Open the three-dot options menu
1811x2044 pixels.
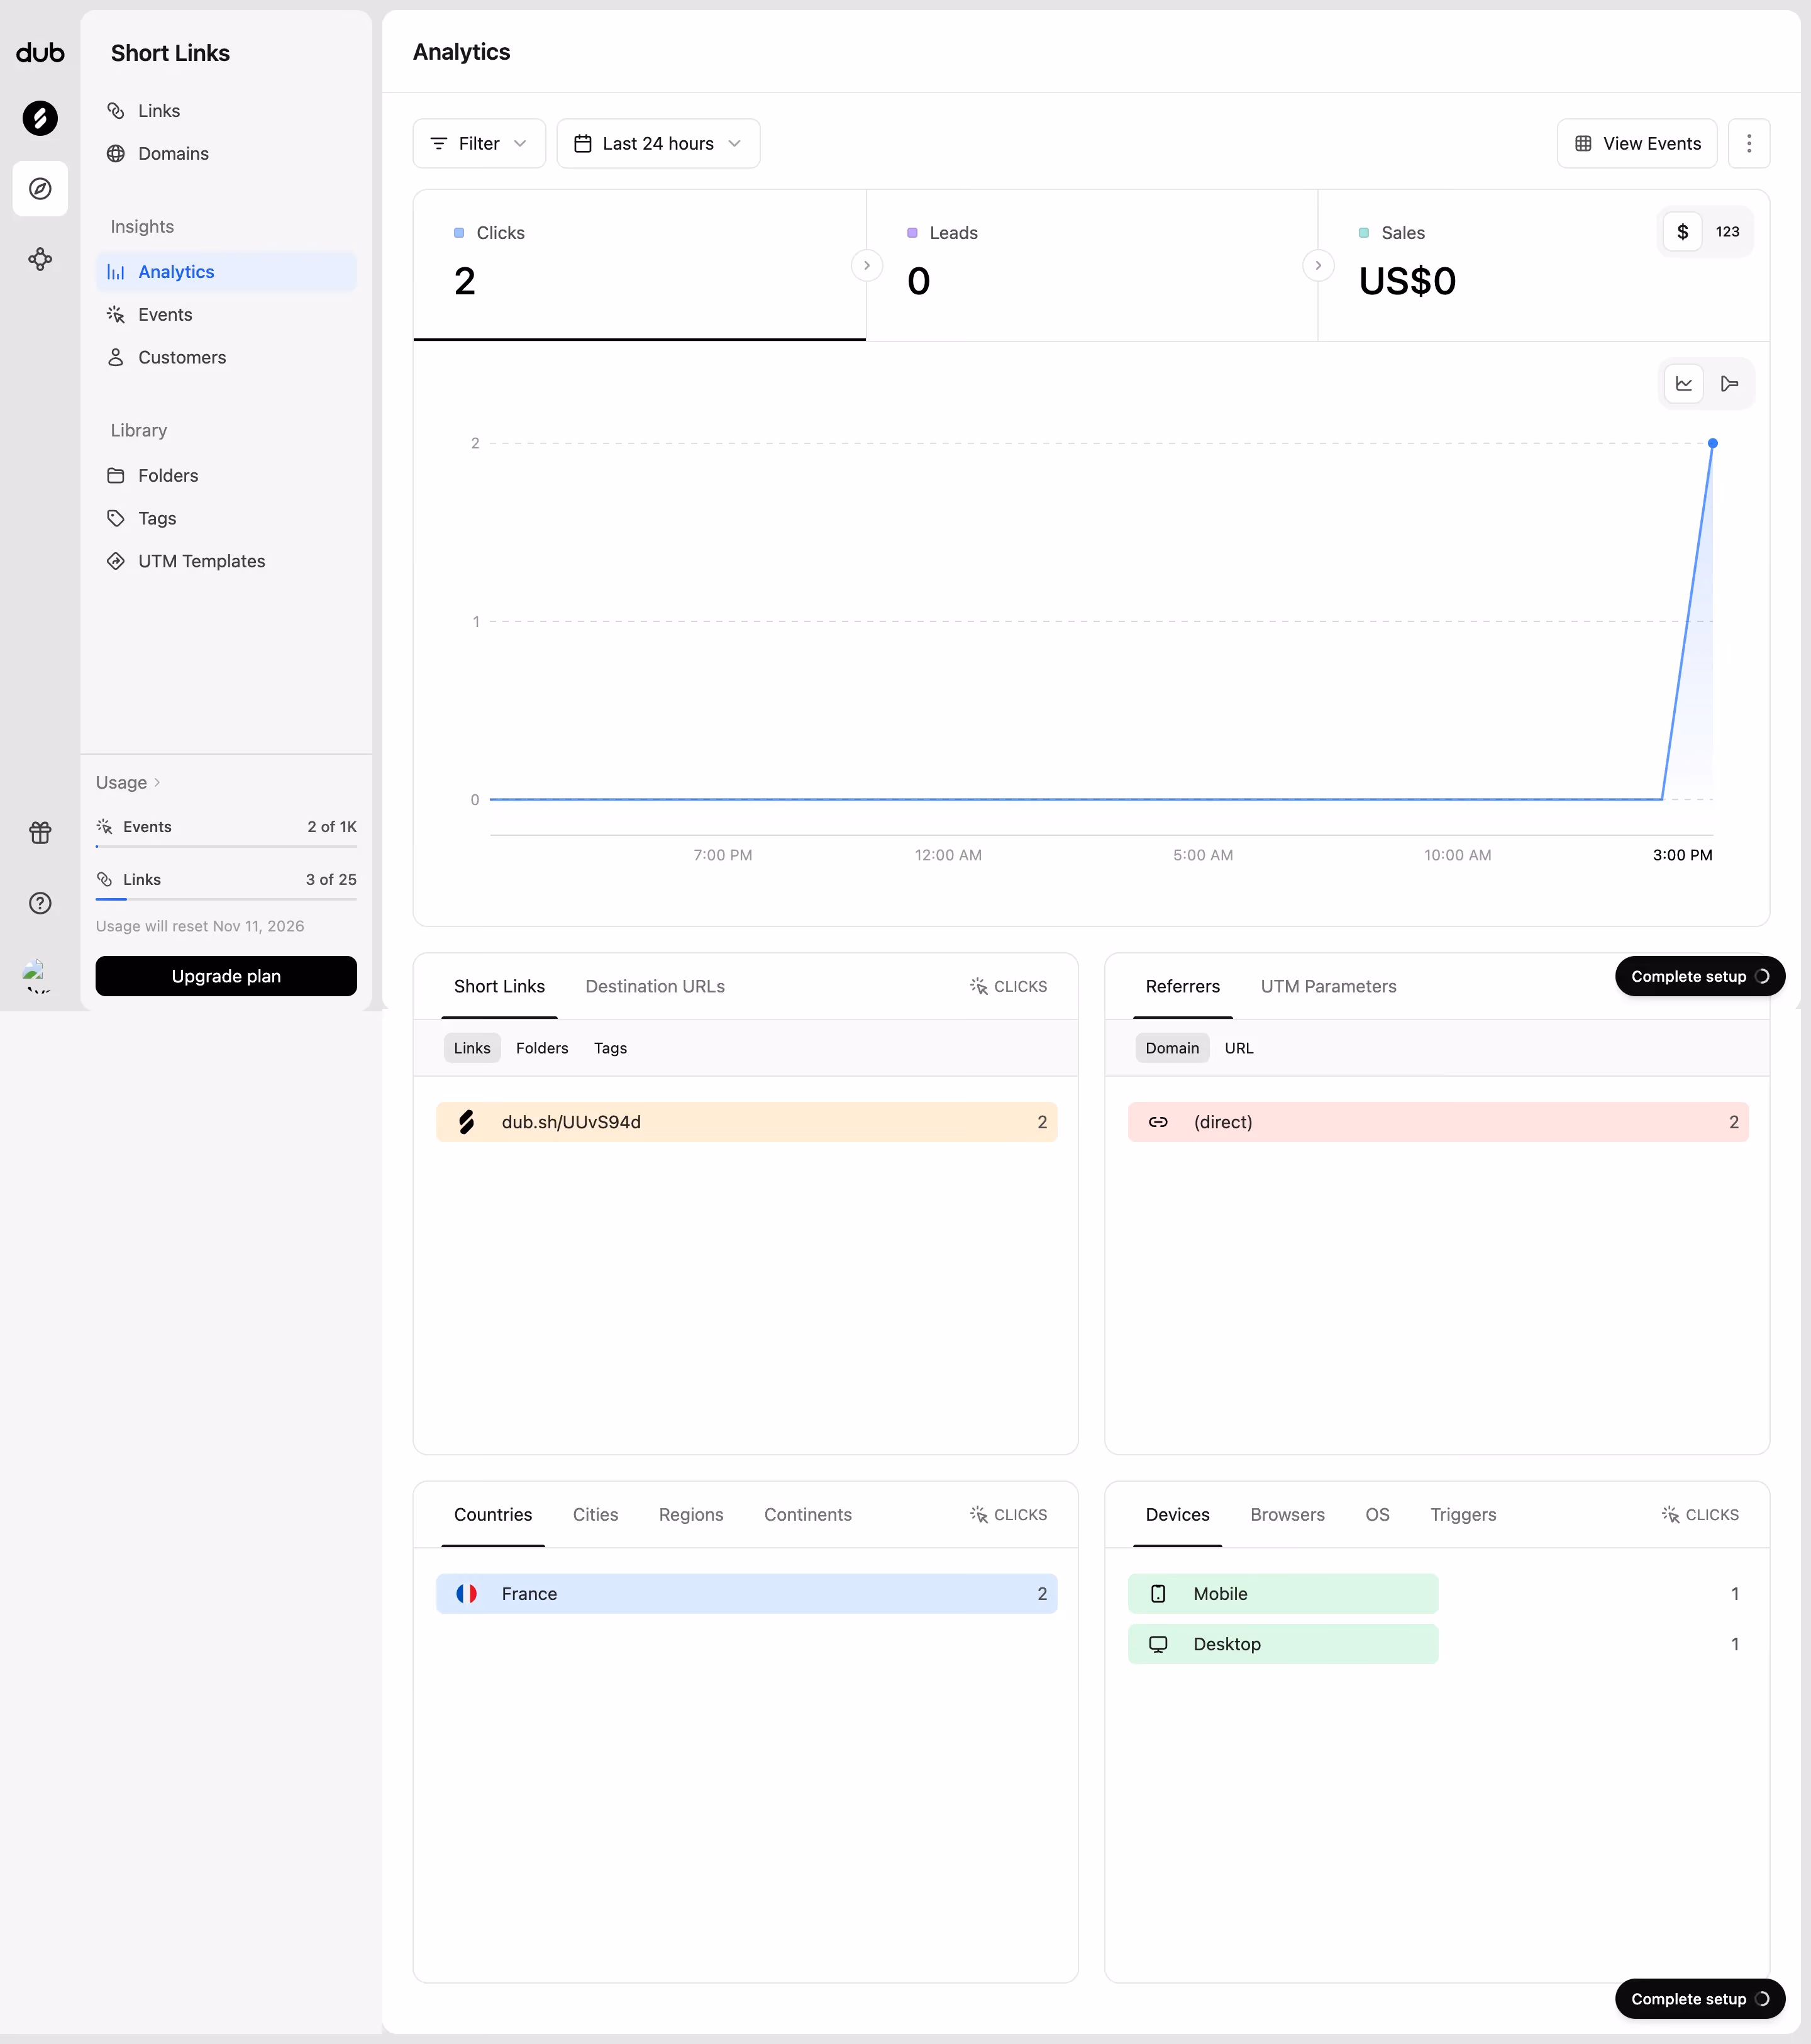click(x=1749, y=144)
